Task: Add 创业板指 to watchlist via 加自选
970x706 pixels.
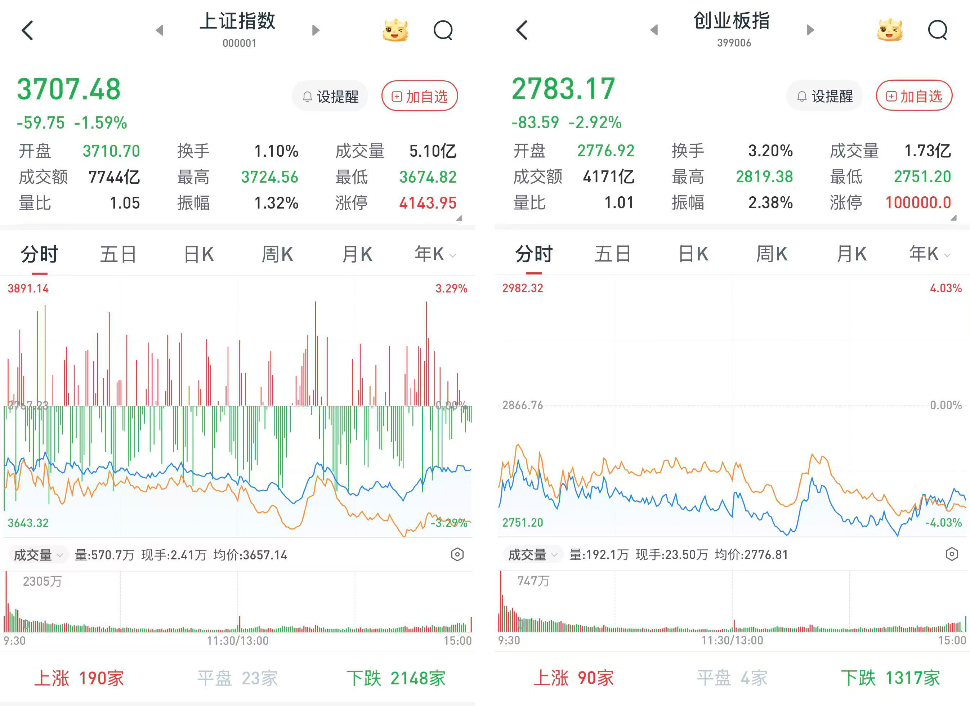Action: (914, 96)
